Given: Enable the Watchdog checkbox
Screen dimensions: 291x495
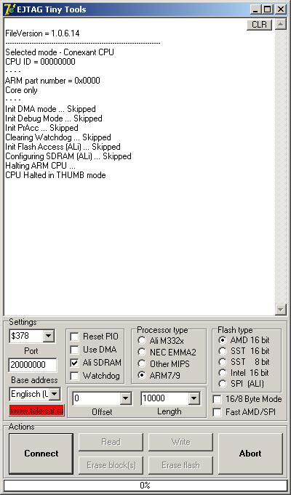Looking at the screenshot, I should pos(74,376).
